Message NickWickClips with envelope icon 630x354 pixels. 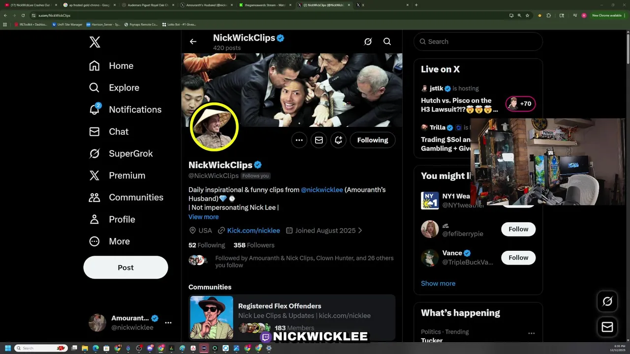pos(319,140)
